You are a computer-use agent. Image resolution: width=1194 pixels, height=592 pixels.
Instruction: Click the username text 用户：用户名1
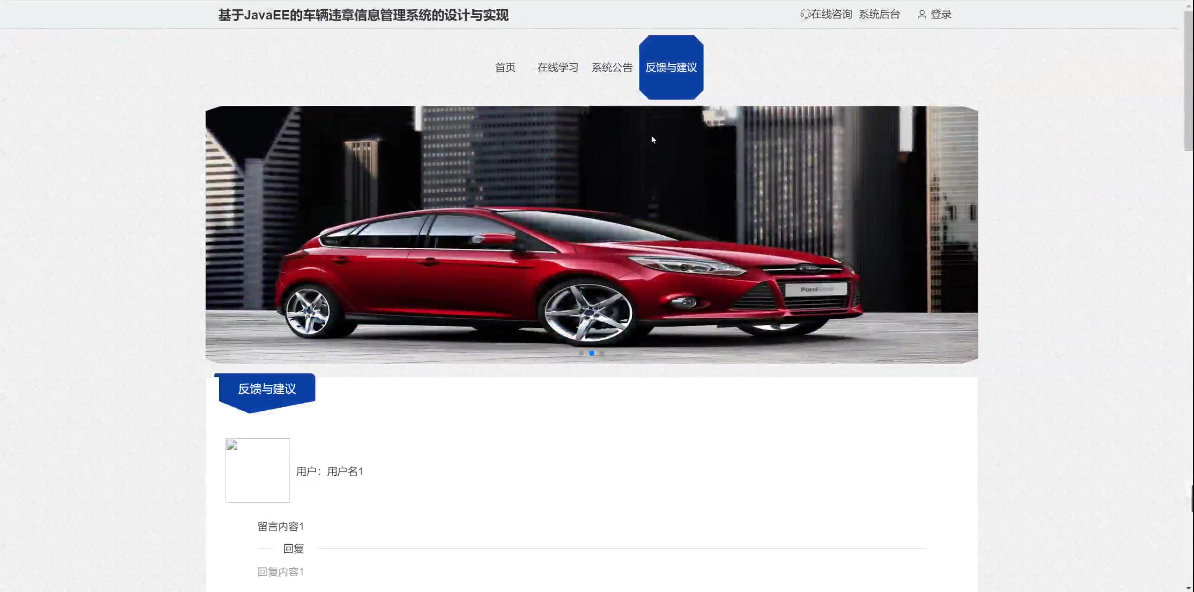(330, 472)
